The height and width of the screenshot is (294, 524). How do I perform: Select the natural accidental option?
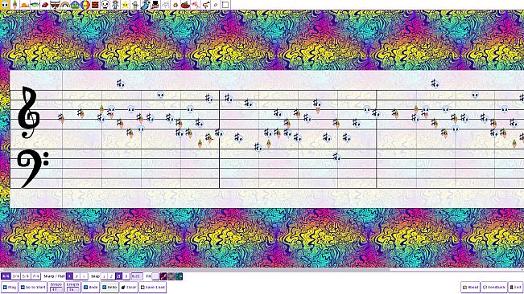69,276
